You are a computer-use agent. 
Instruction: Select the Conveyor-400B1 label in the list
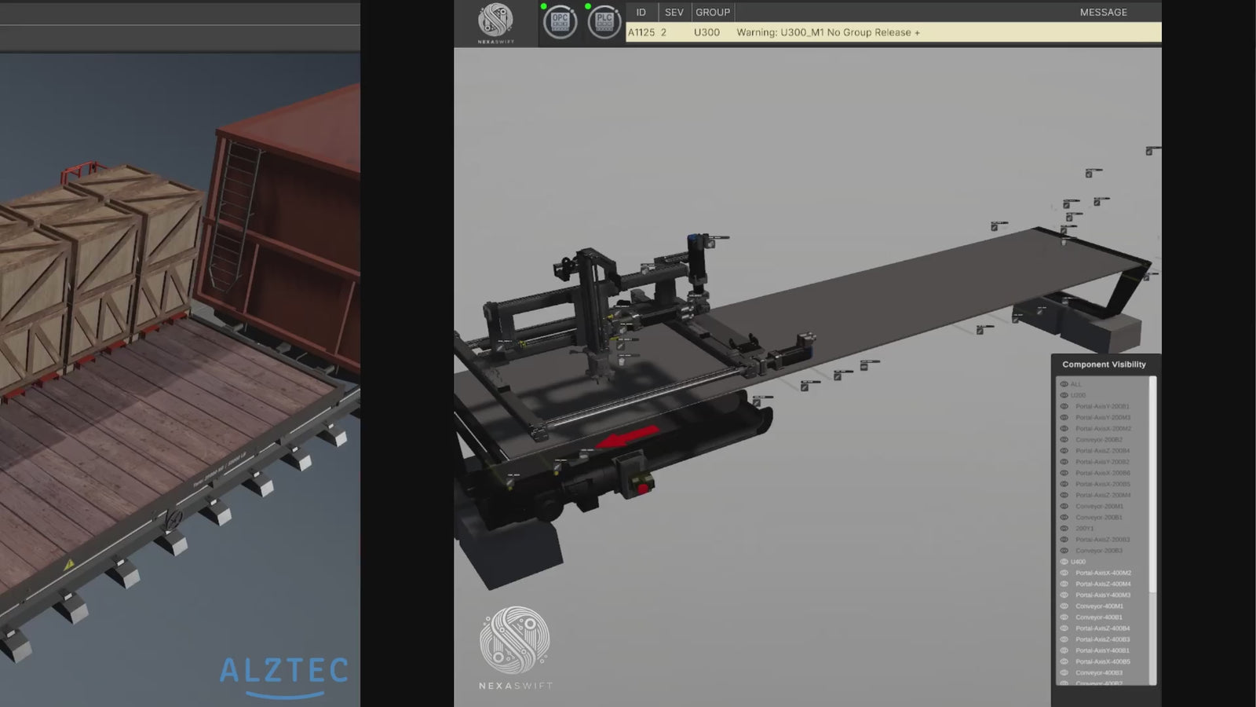[1099, 617]
